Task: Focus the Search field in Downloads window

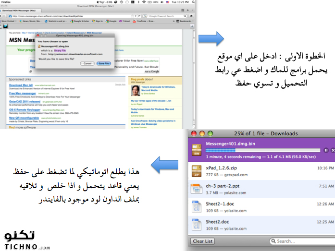Action: tap(302, 241)
